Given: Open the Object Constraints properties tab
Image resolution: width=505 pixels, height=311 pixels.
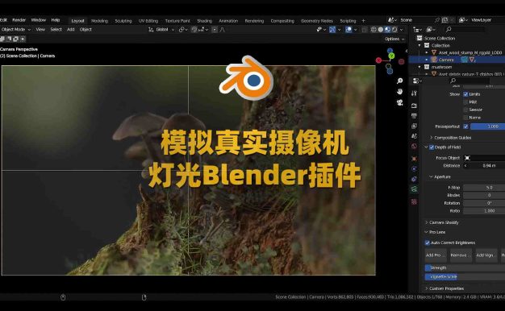Looking at the screenshot, I should (x=414, y=179).
